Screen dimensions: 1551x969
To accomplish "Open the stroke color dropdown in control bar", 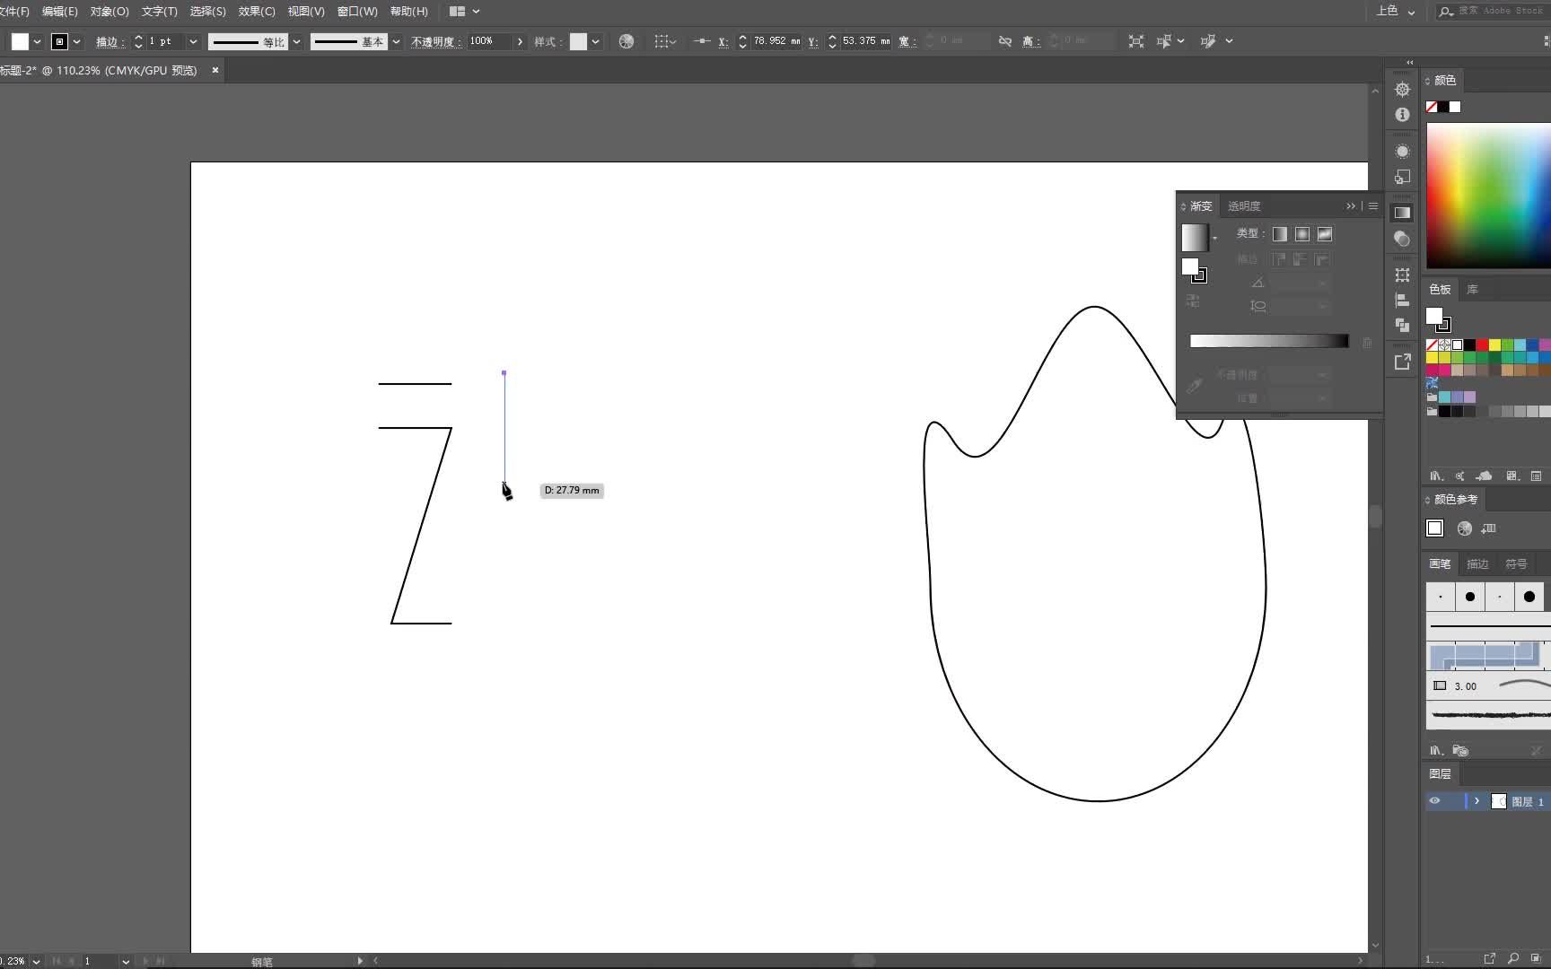I will click(76, 41).
